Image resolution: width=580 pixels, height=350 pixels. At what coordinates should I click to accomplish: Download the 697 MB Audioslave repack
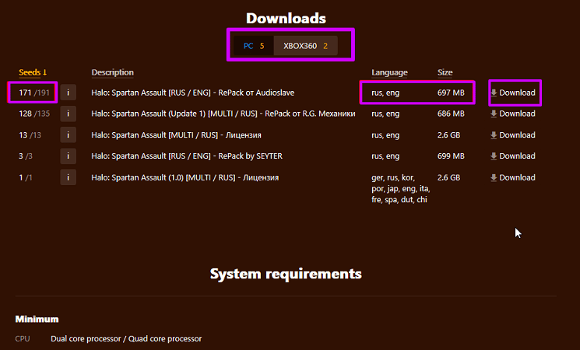(513, 93)
